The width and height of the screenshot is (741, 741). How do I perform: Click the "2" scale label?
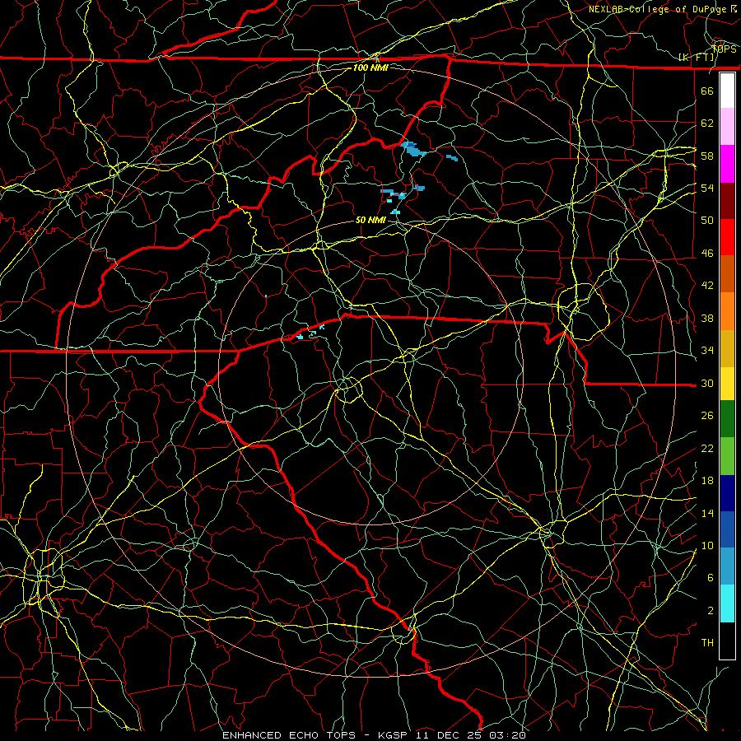point(711,611)
